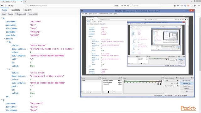The height and width of the screenshot is (113, 201).
Task: Switch to the JSON viewer tab
Action: (x=4, y=10)
